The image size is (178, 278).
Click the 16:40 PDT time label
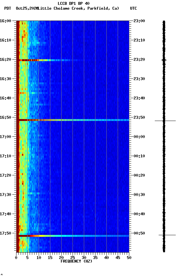pos(5,98)
